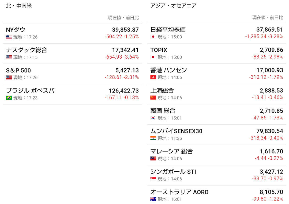Viewport: 289px width, 204px height.
Task: Click the 北・中南米 region heading
Action: pyautogui.click(x=19, y=6)
